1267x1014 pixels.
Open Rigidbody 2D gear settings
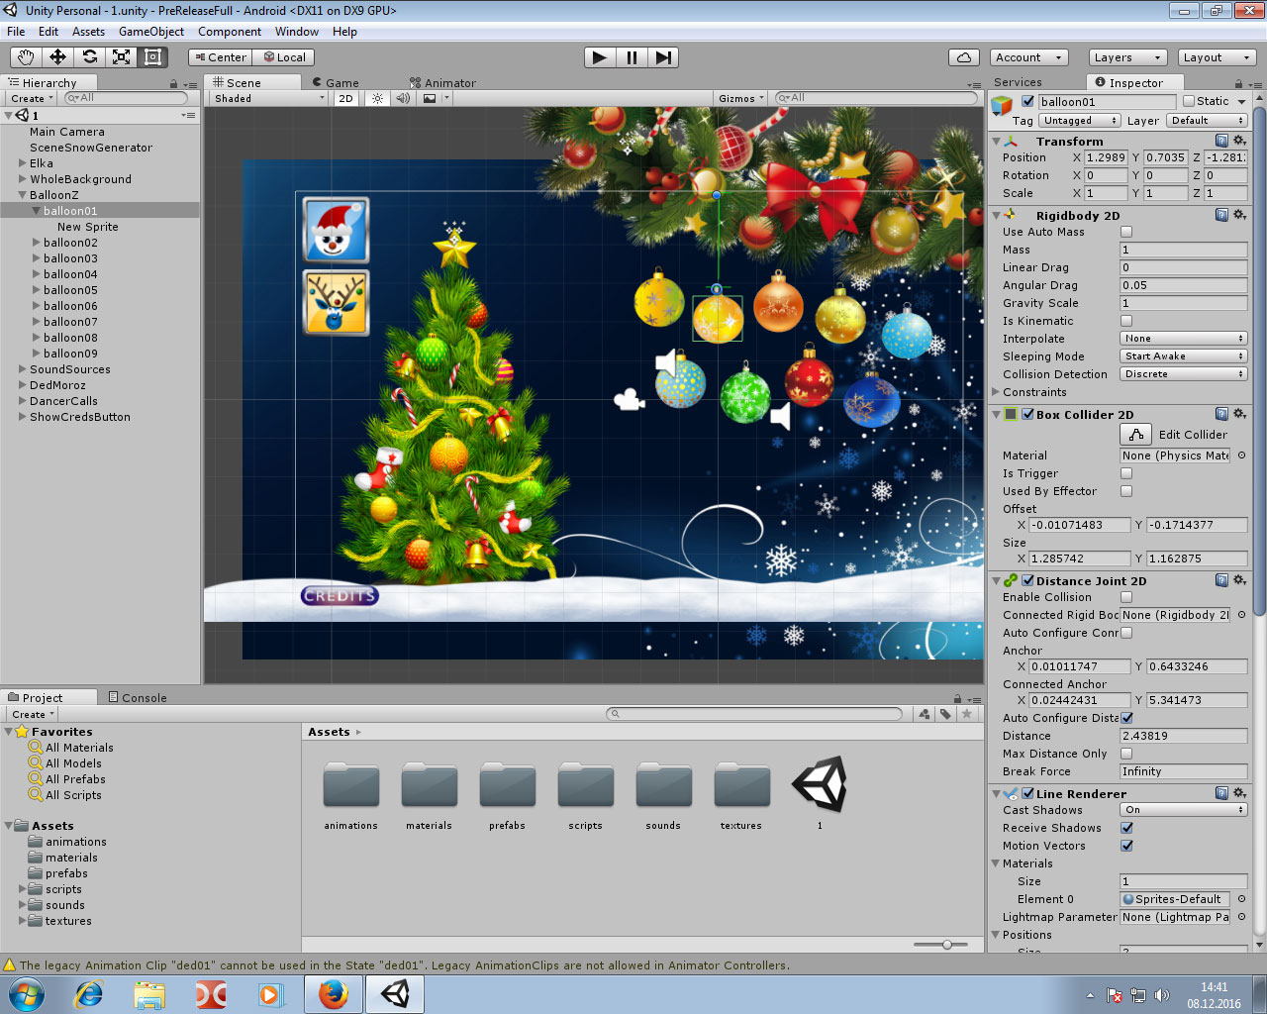pyautogui.click(x=1239, y=215)
